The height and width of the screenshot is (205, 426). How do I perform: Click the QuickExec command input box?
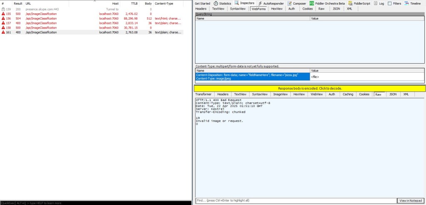96,203
